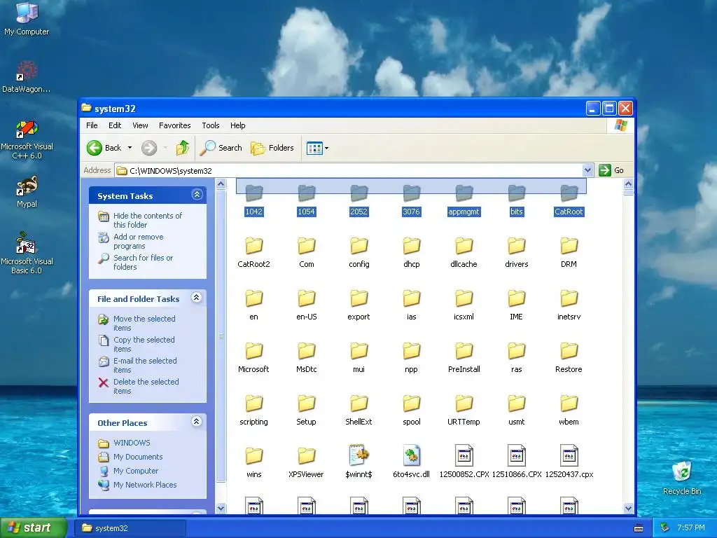This screenshot has height=538, width=717.
Task: Select the wbem folder
Action: 569,409
